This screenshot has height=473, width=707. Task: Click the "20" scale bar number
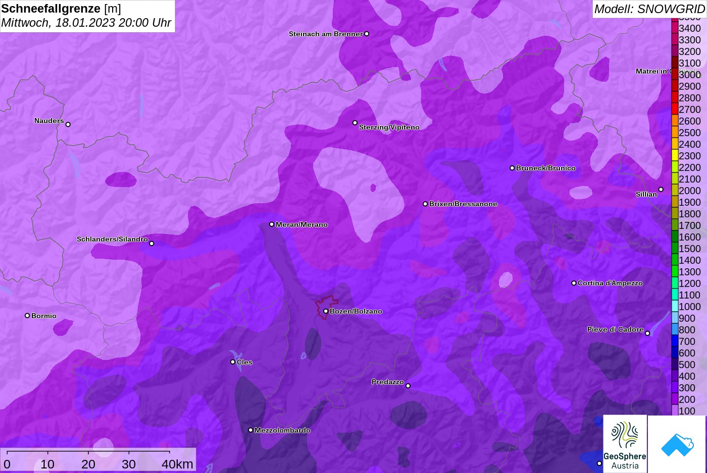(x=88, y=464)
